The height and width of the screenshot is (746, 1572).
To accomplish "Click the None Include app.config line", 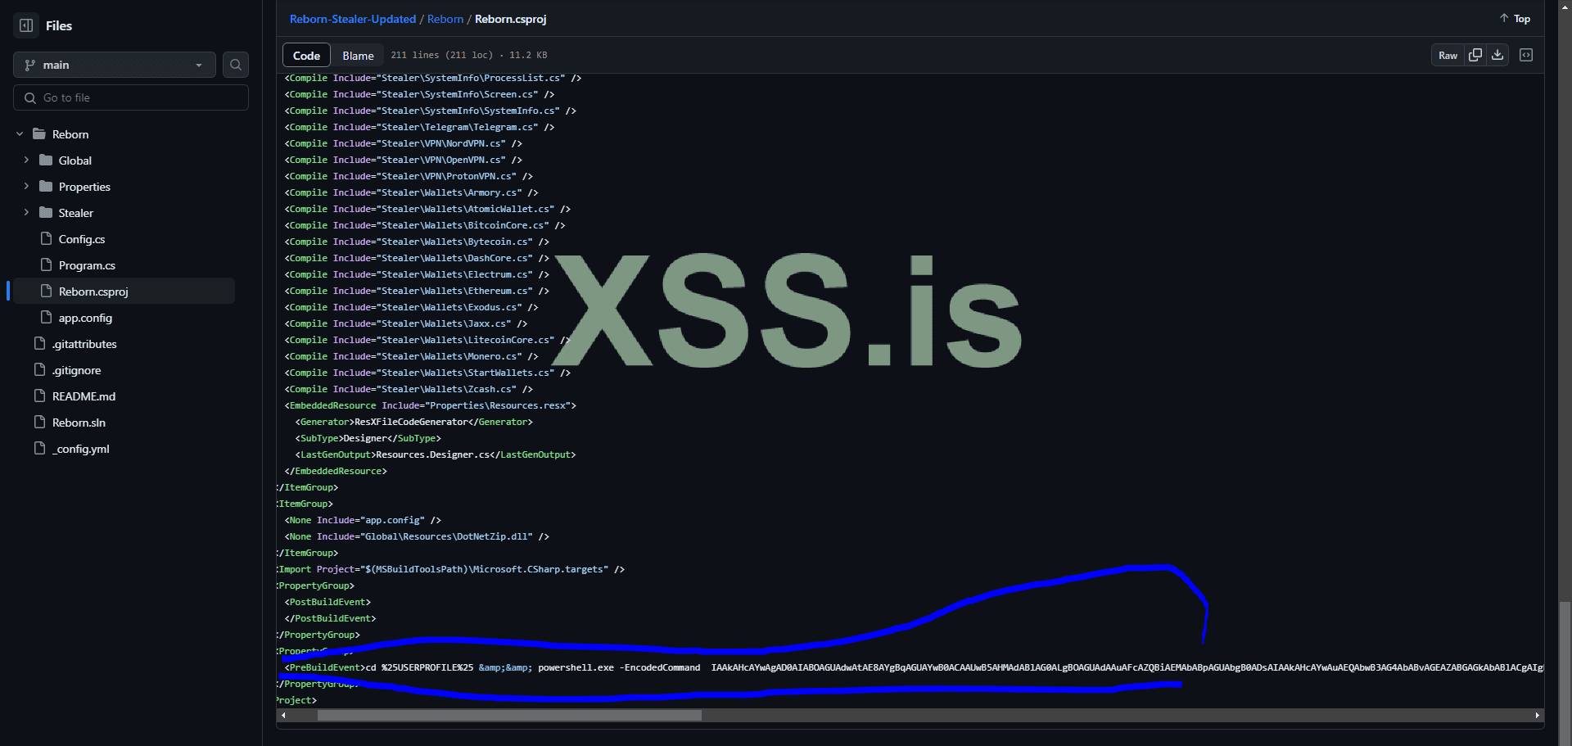I will (x=363, y=520).
